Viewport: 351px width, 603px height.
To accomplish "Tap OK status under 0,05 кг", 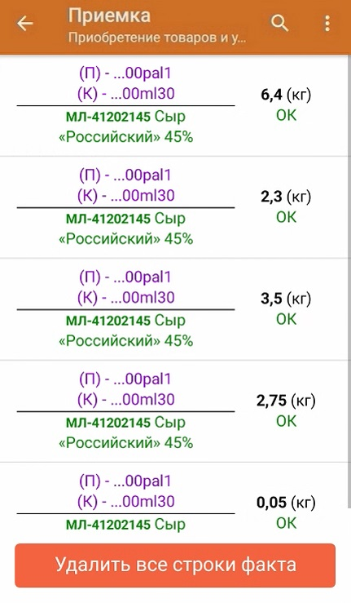I will point(286,523).
